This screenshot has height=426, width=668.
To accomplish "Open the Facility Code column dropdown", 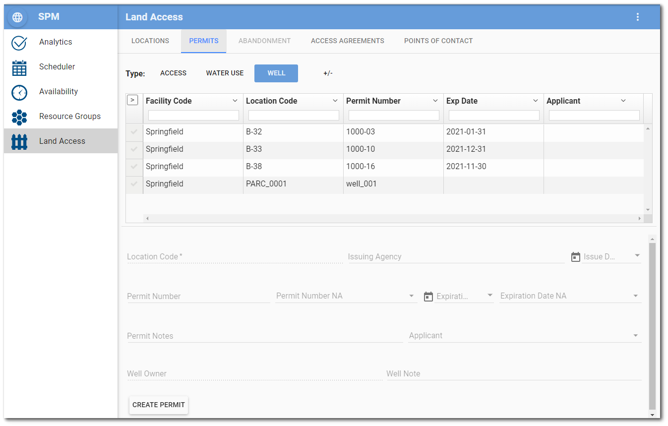I will (x=235, y=101).
